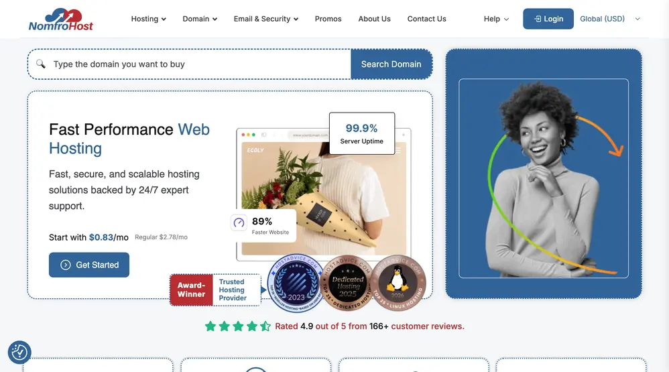Expand the Domain dropdown menu
The width and height of the screenshot is (669, 372).
point(200,19)
